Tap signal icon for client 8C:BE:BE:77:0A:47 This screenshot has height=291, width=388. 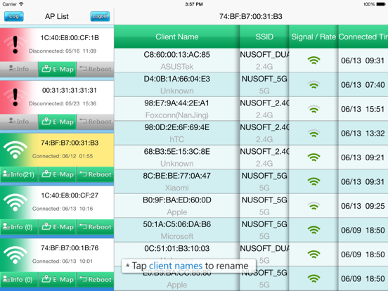(313, 181)
